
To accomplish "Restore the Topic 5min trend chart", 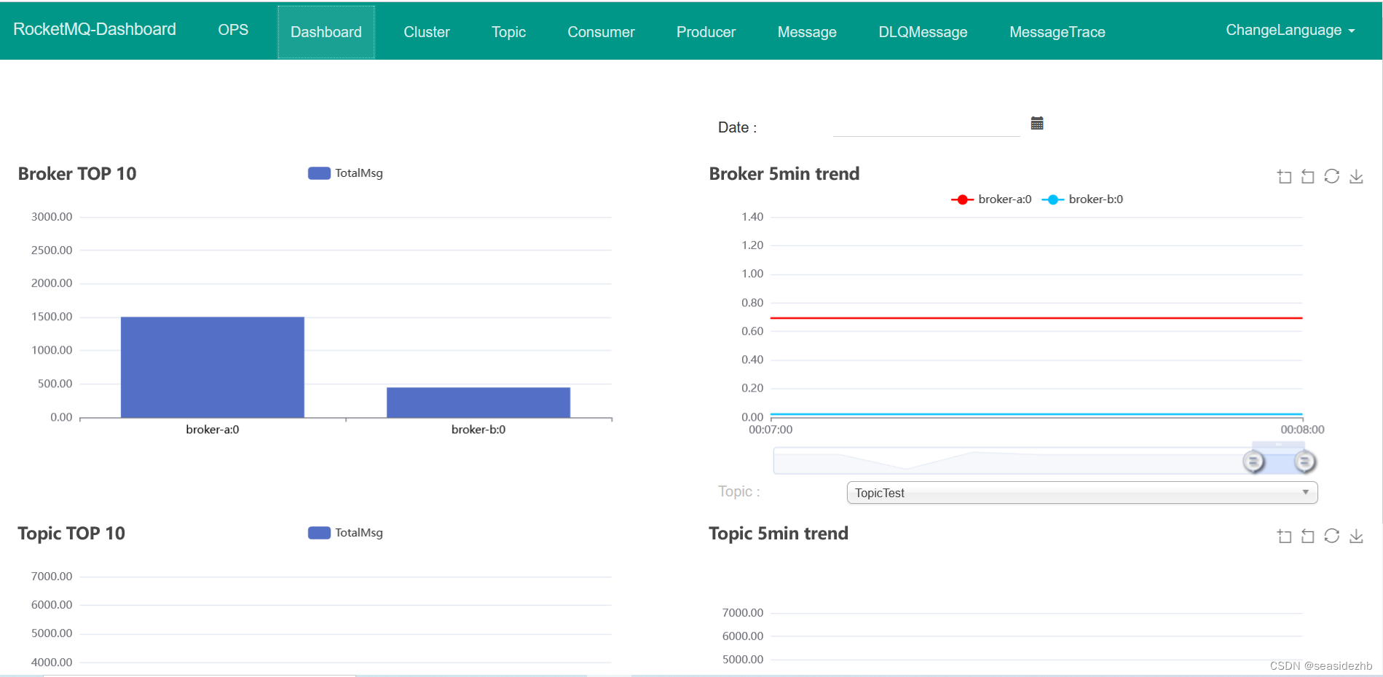I will point(1332,536).
